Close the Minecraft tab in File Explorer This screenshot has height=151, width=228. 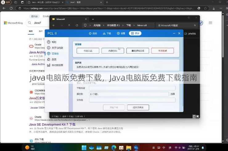point(86,19)
